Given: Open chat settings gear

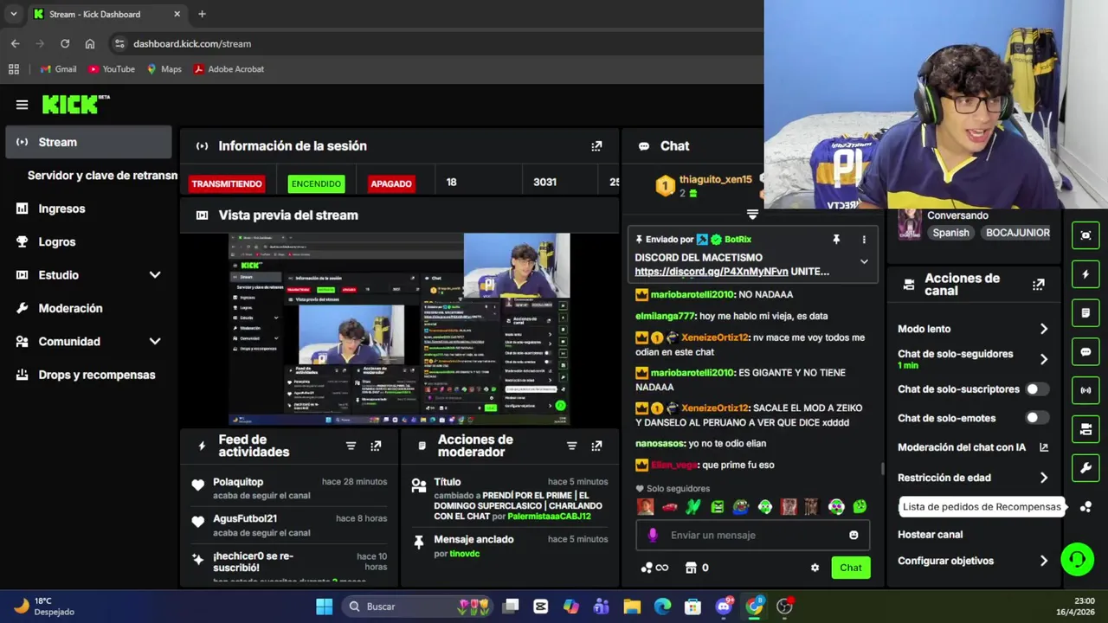Looking at the screenshot, I should pyautogui.click(x=815, y=568).
